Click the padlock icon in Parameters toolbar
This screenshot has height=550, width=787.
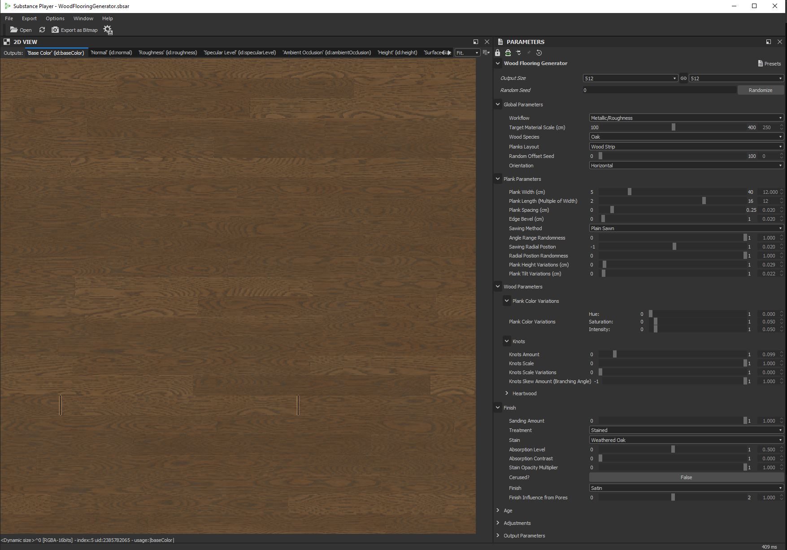point(498,53)
